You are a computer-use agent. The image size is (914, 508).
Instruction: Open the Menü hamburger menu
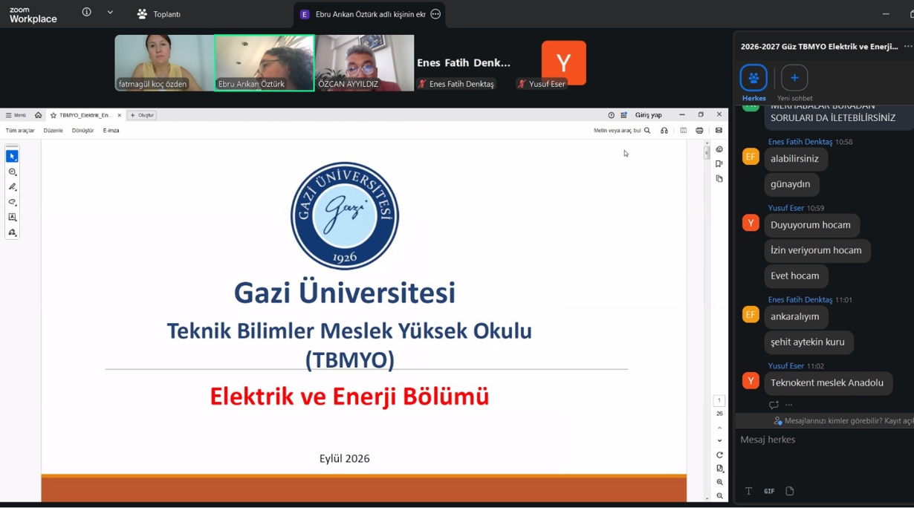16,115
